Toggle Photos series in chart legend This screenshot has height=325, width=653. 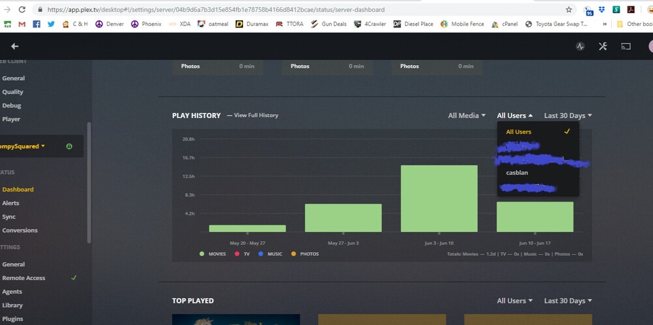tap(305, 253)
